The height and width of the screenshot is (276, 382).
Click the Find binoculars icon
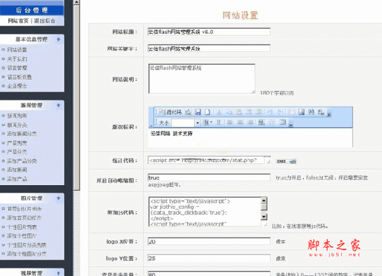[x=311, y=112]
